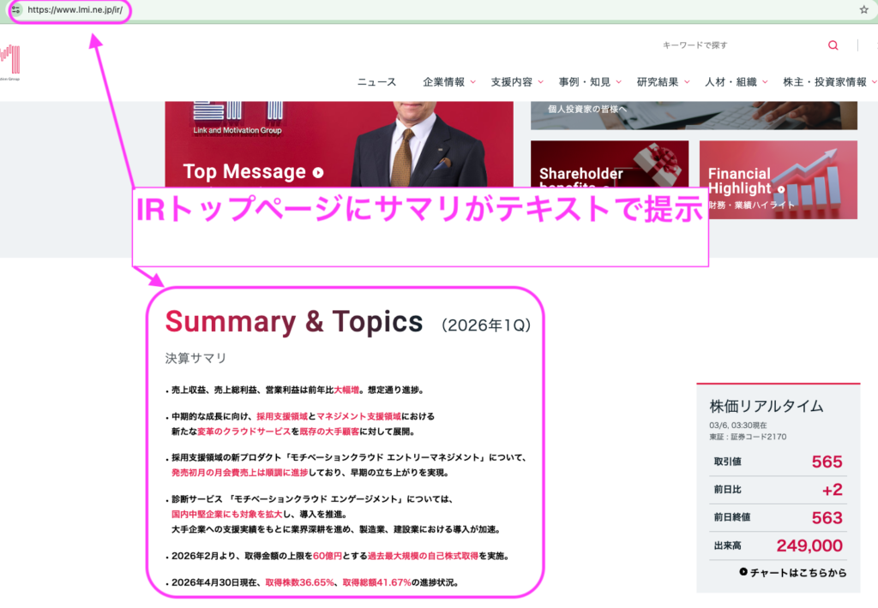
Task: Click the 前日比 +2 value
Action: 832,490
